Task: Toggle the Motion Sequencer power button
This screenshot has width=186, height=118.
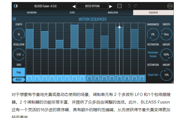Action: (x=14, y=19)
